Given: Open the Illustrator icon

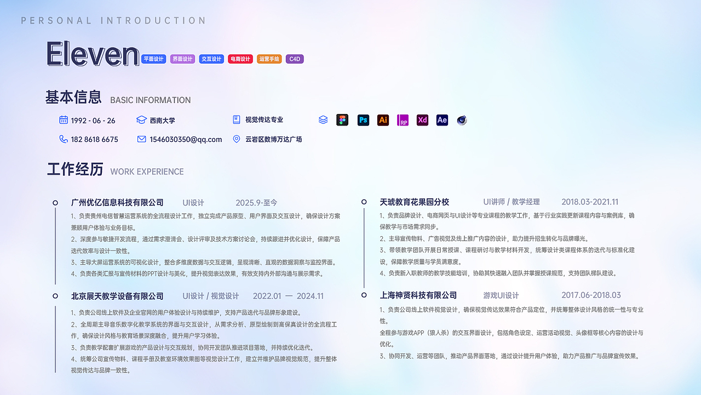Looking at the screenshot, I should tap(383, 120).
